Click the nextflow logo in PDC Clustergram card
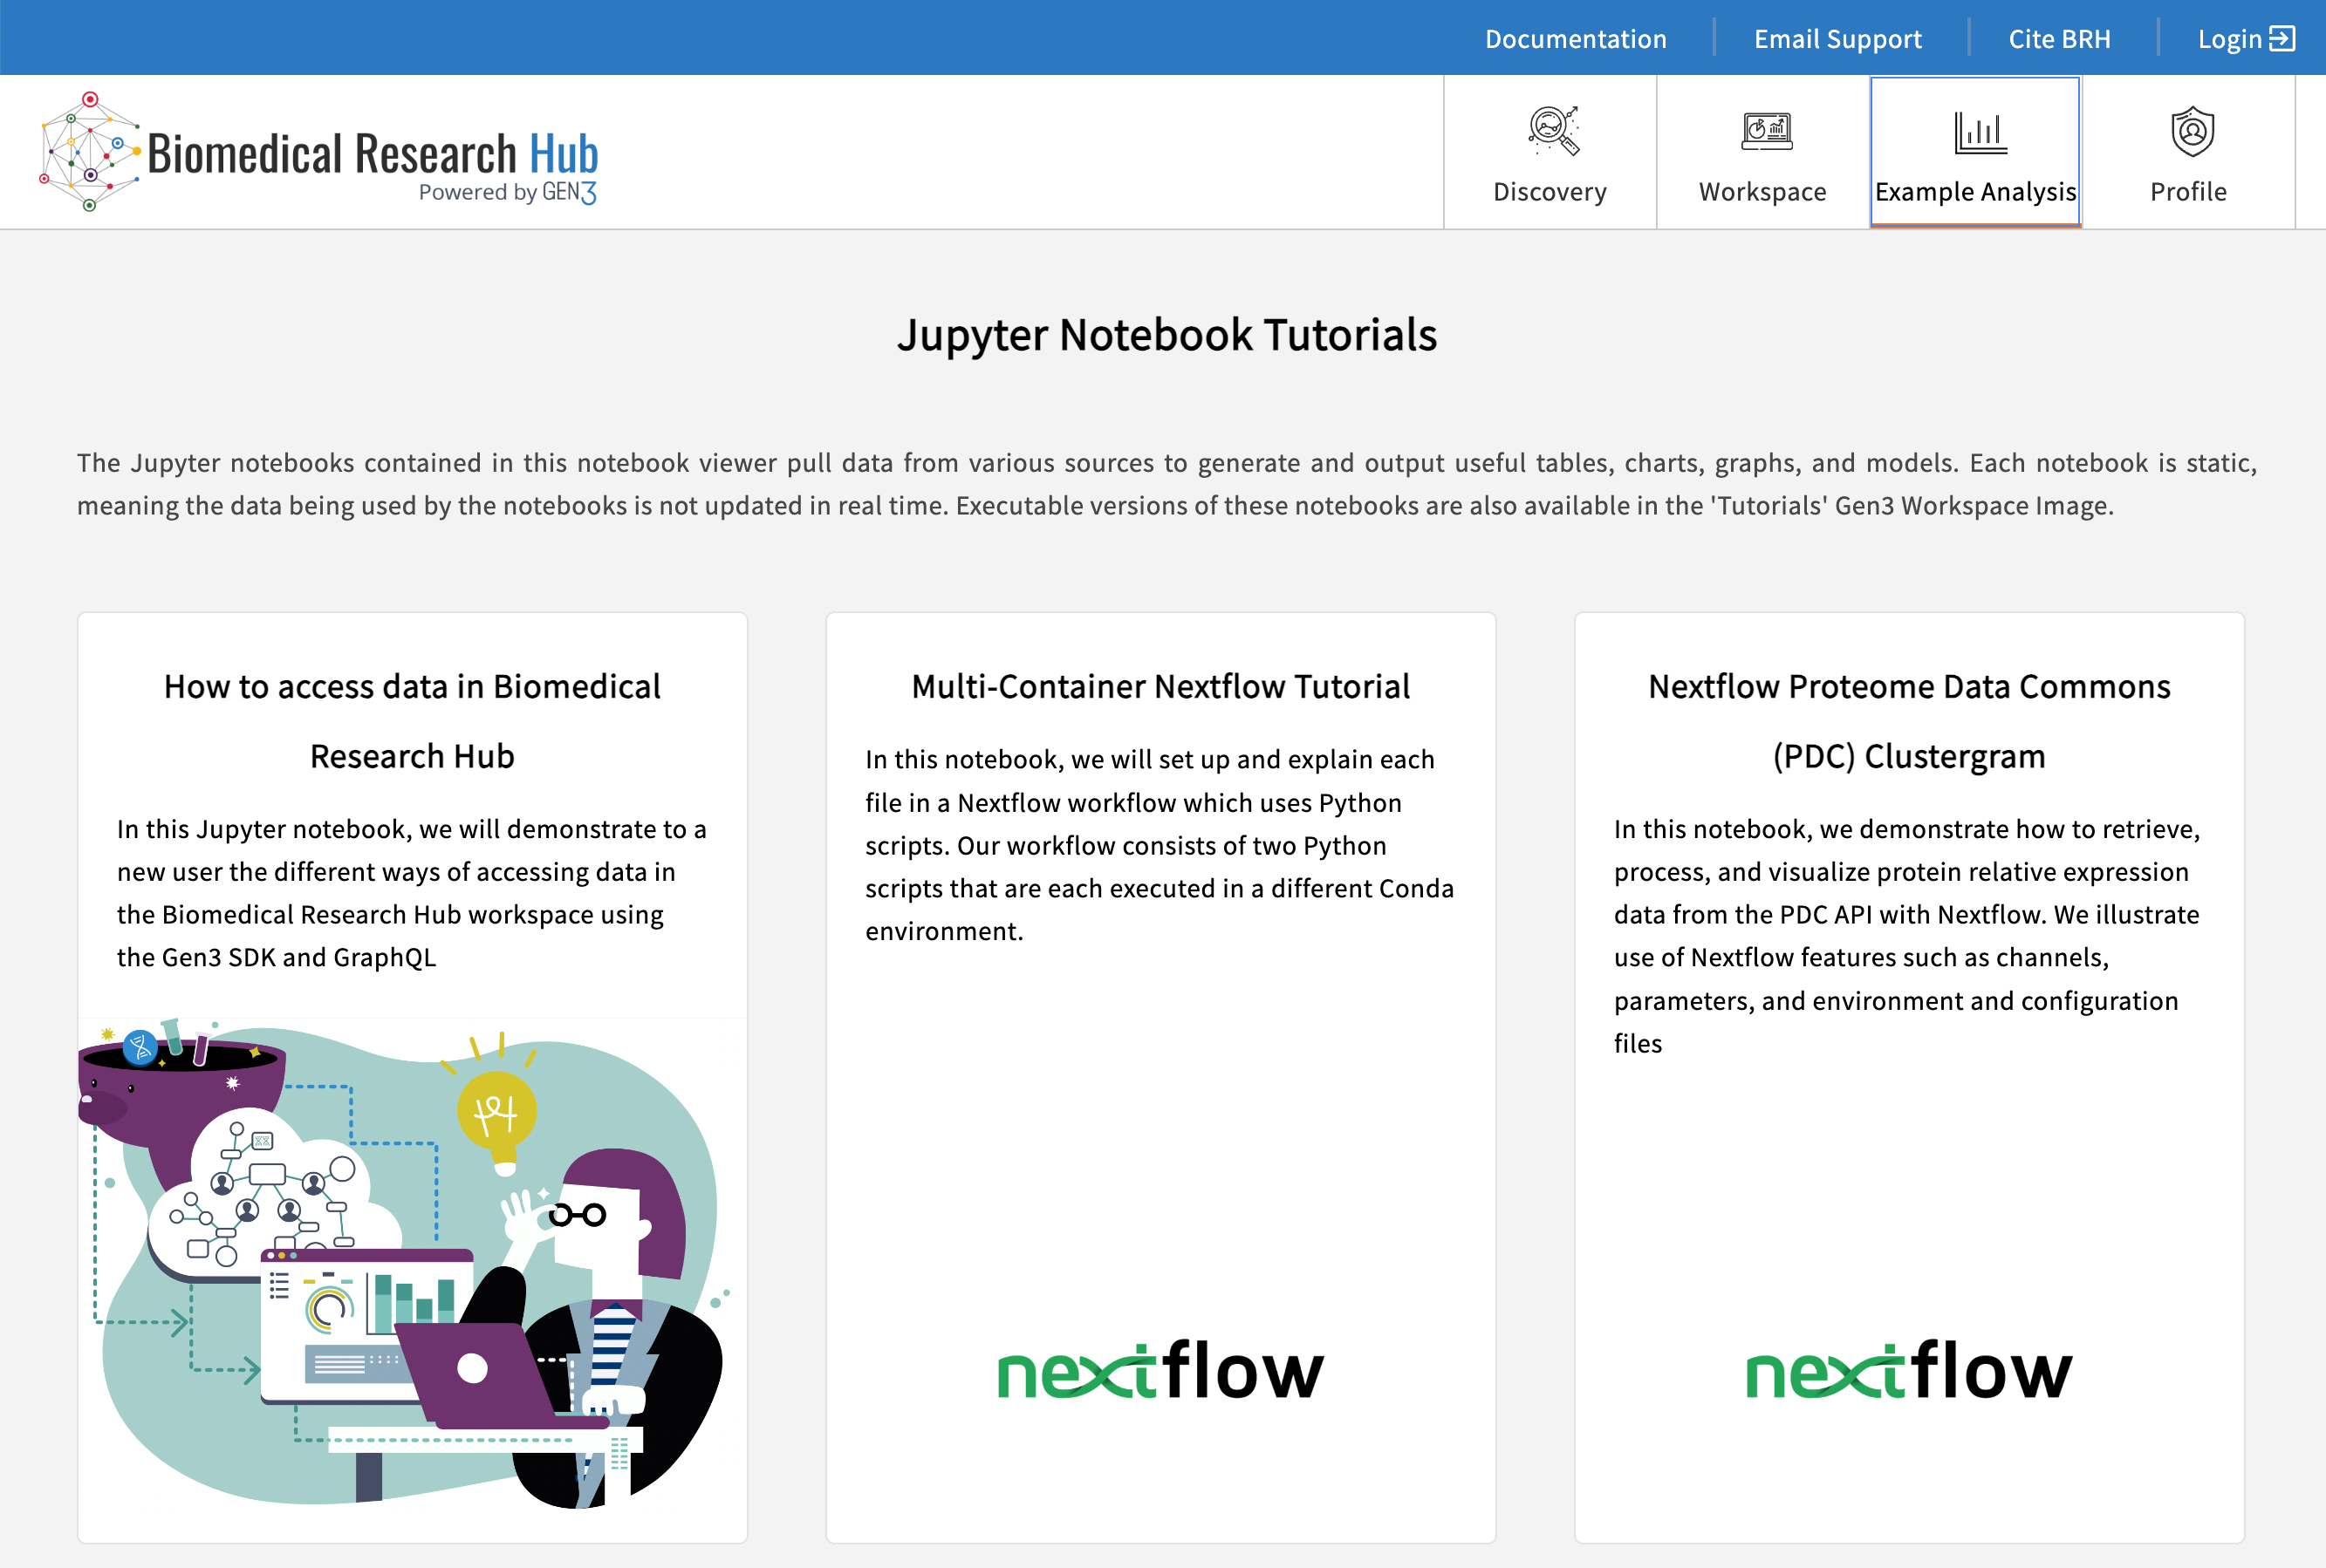Viewport: 2326px width, 1568px height. [1910, 1370]
